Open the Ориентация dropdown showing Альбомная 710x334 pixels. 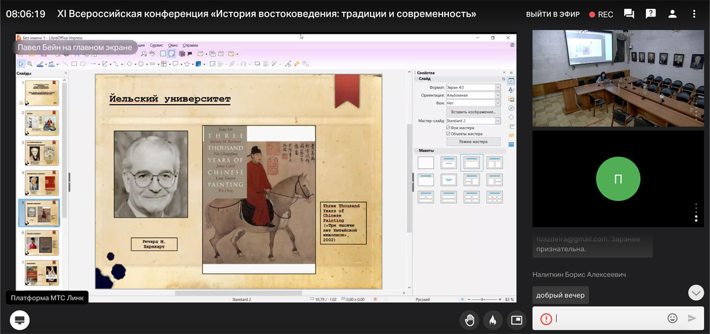click(x=473, y=95)
